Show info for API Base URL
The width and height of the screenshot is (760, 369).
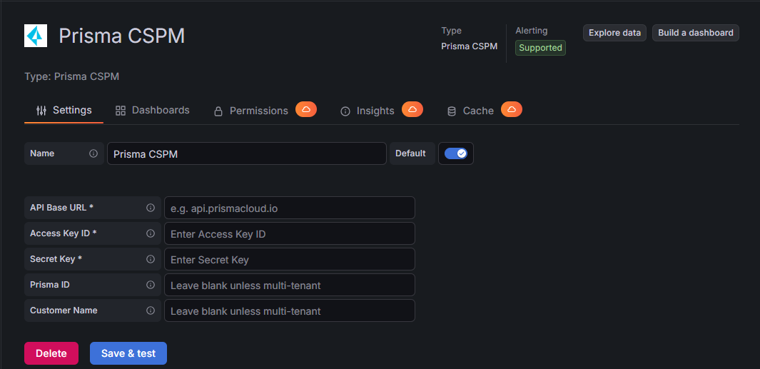[x=151, y=208]
